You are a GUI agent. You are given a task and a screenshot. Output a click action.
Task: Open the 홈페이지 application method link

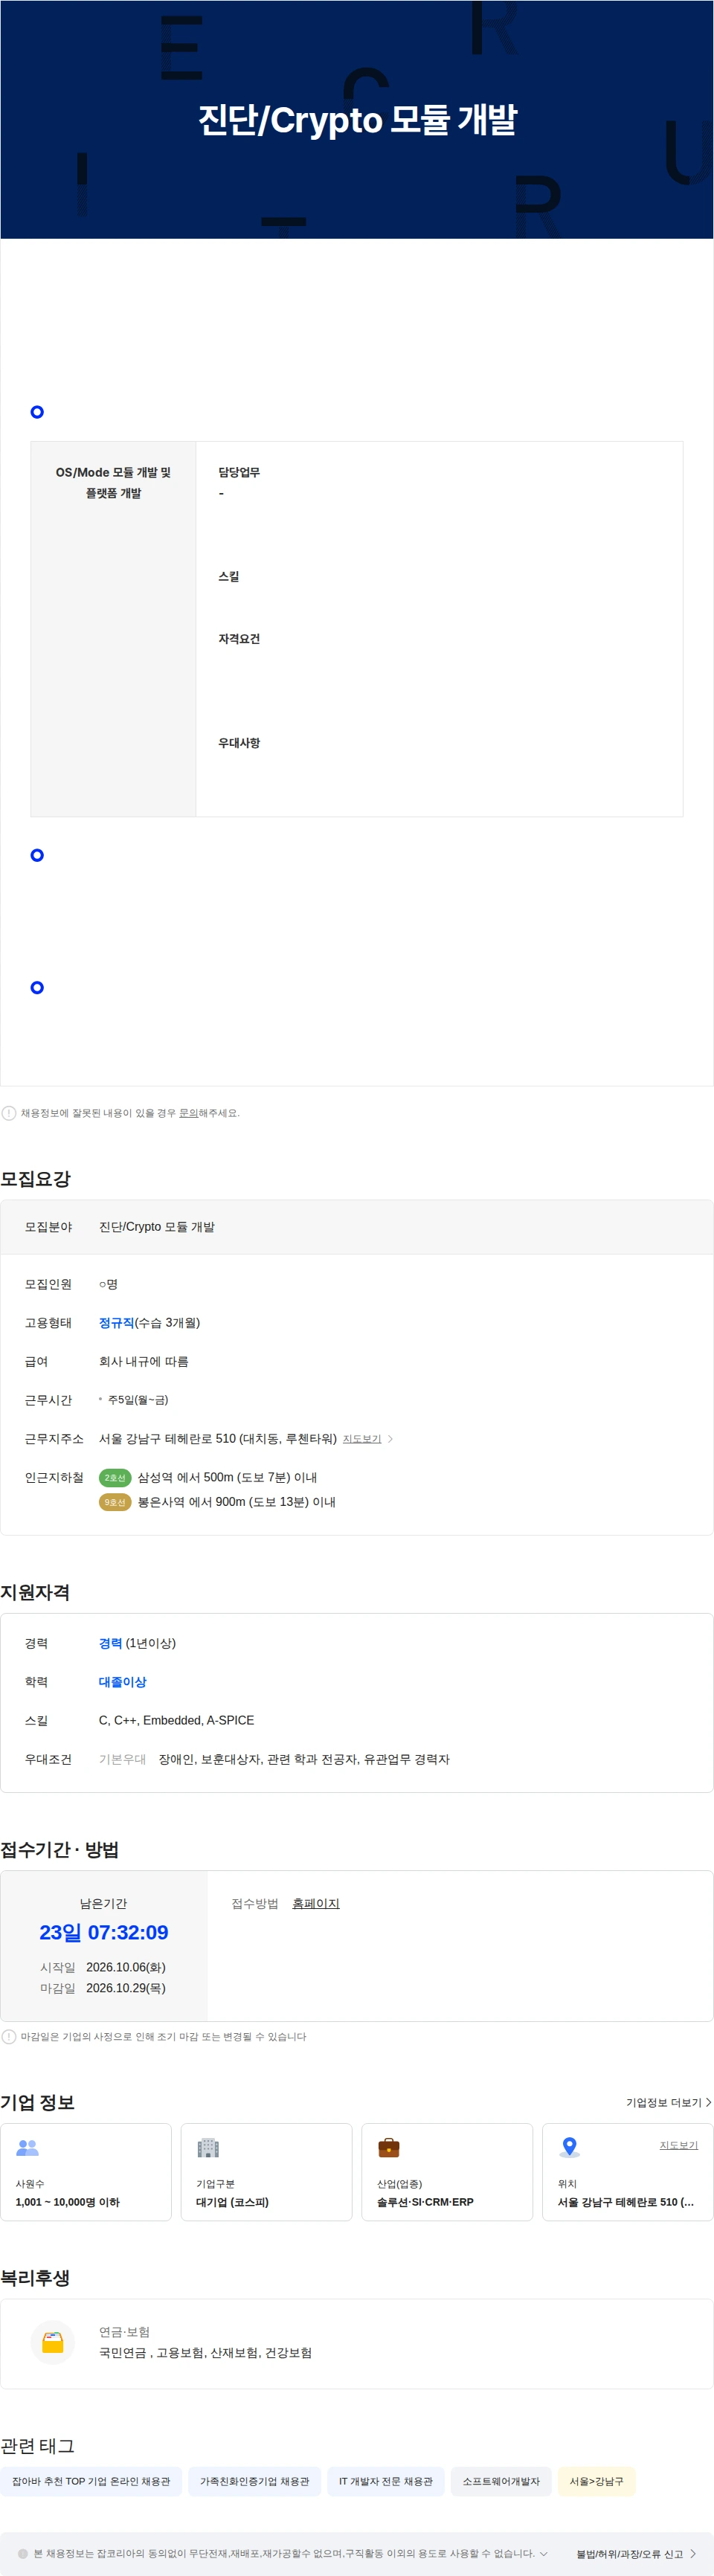(316, 1903)
